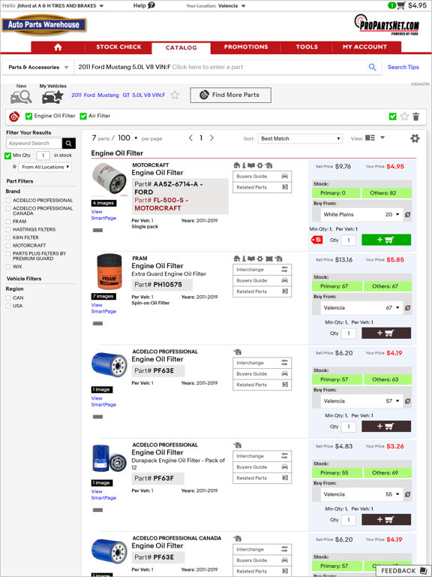The image size is (432, 577).
Task: Uncheck the Engine Oil Filter checkbox
Action: pos(28,116)
